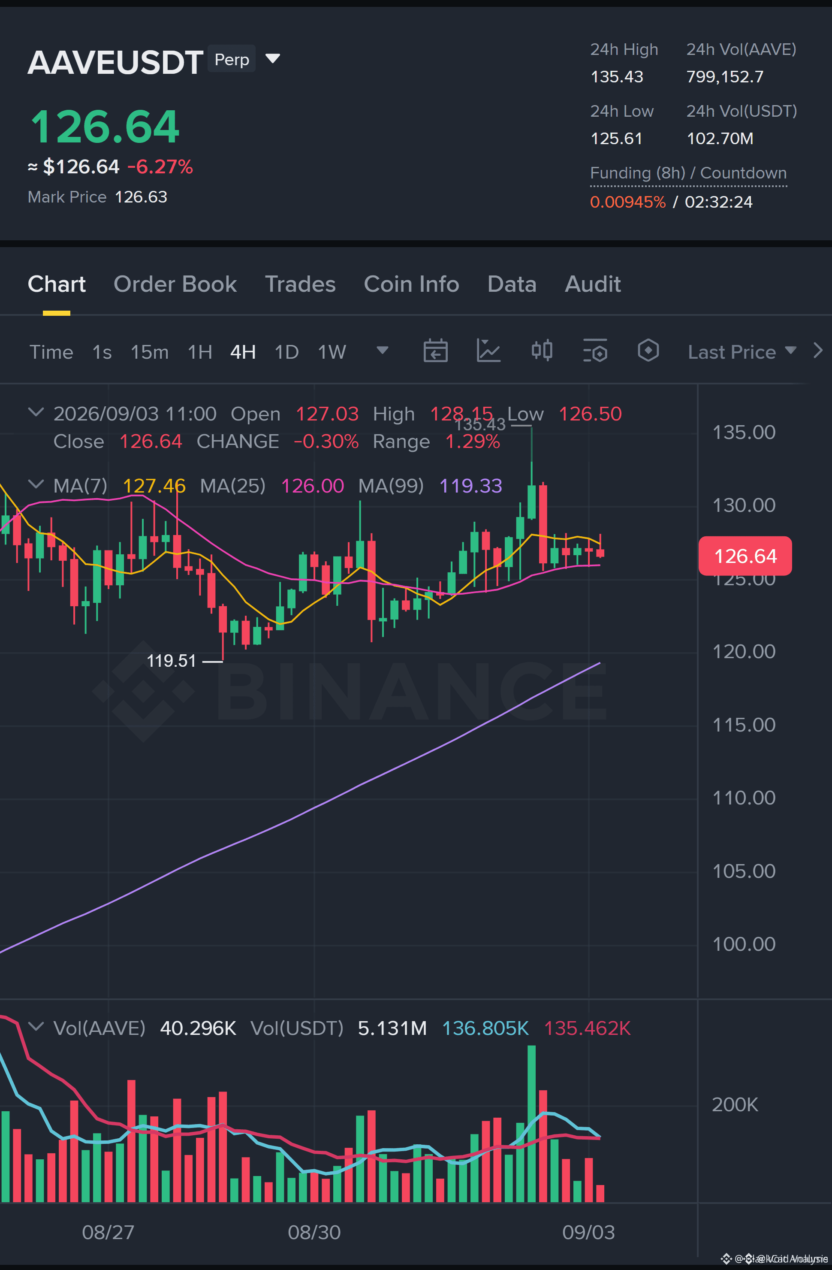Image resolution: width=832 pixels, height=1270 pixels.
Task: Open the drawing tools line chart icon
Action: click(x=488, y=351)
